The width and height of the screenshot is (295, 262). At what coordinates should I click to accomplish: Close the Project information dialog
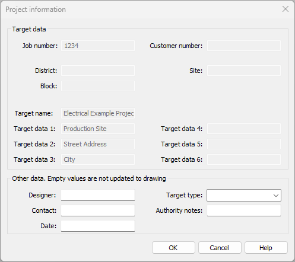pyautogui.click(x=286, y=9)
